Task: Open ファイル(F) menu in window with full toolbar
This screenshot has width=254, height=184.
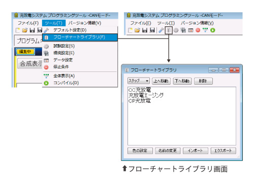Action: pyautogui.click(x=141, y=23)
